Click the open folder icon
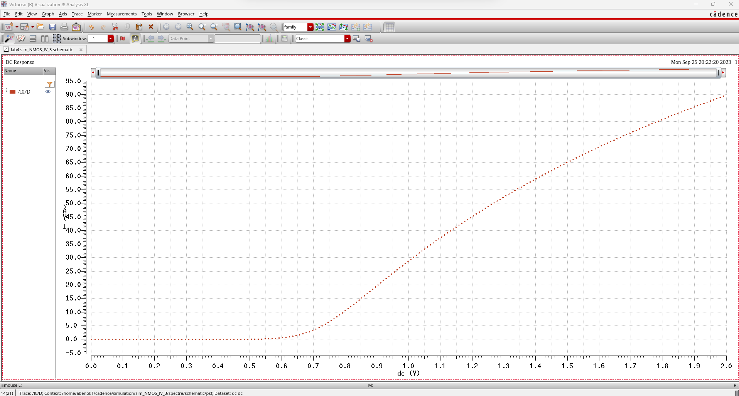Image resolution: width=739 pixels, height=396 pixels. coord(40,27)
